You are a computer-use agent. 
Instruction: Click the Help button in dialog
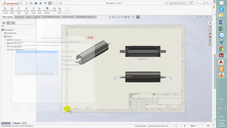[x=87, y=108]
